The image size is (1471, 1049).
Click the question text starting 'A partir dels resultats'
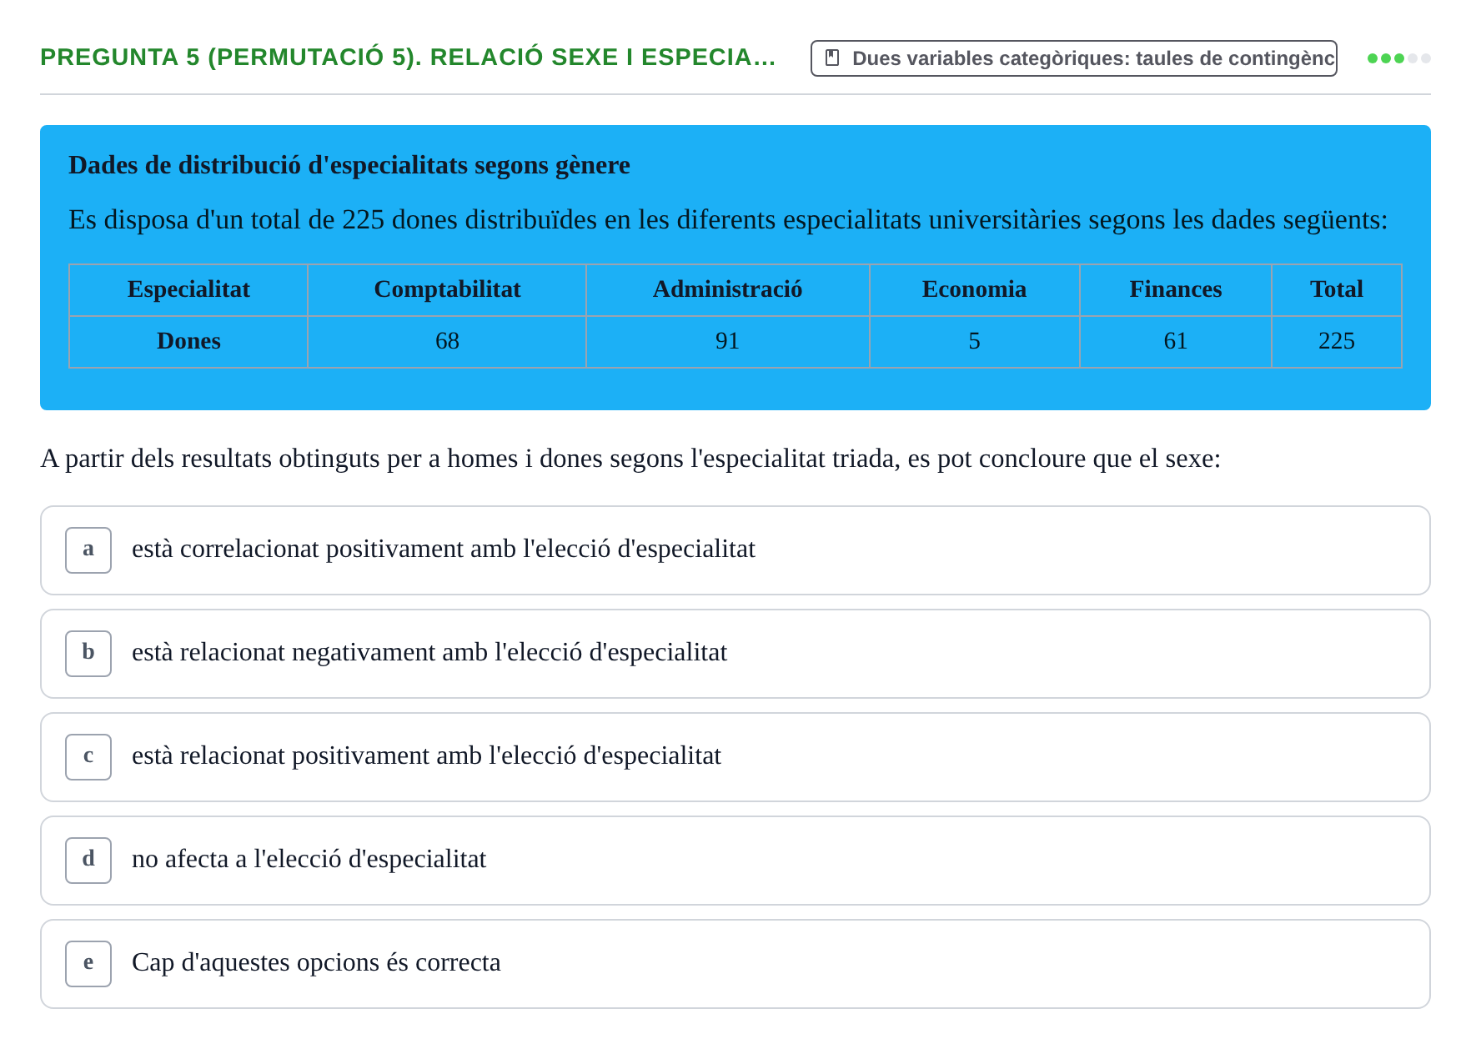[630, 459]
